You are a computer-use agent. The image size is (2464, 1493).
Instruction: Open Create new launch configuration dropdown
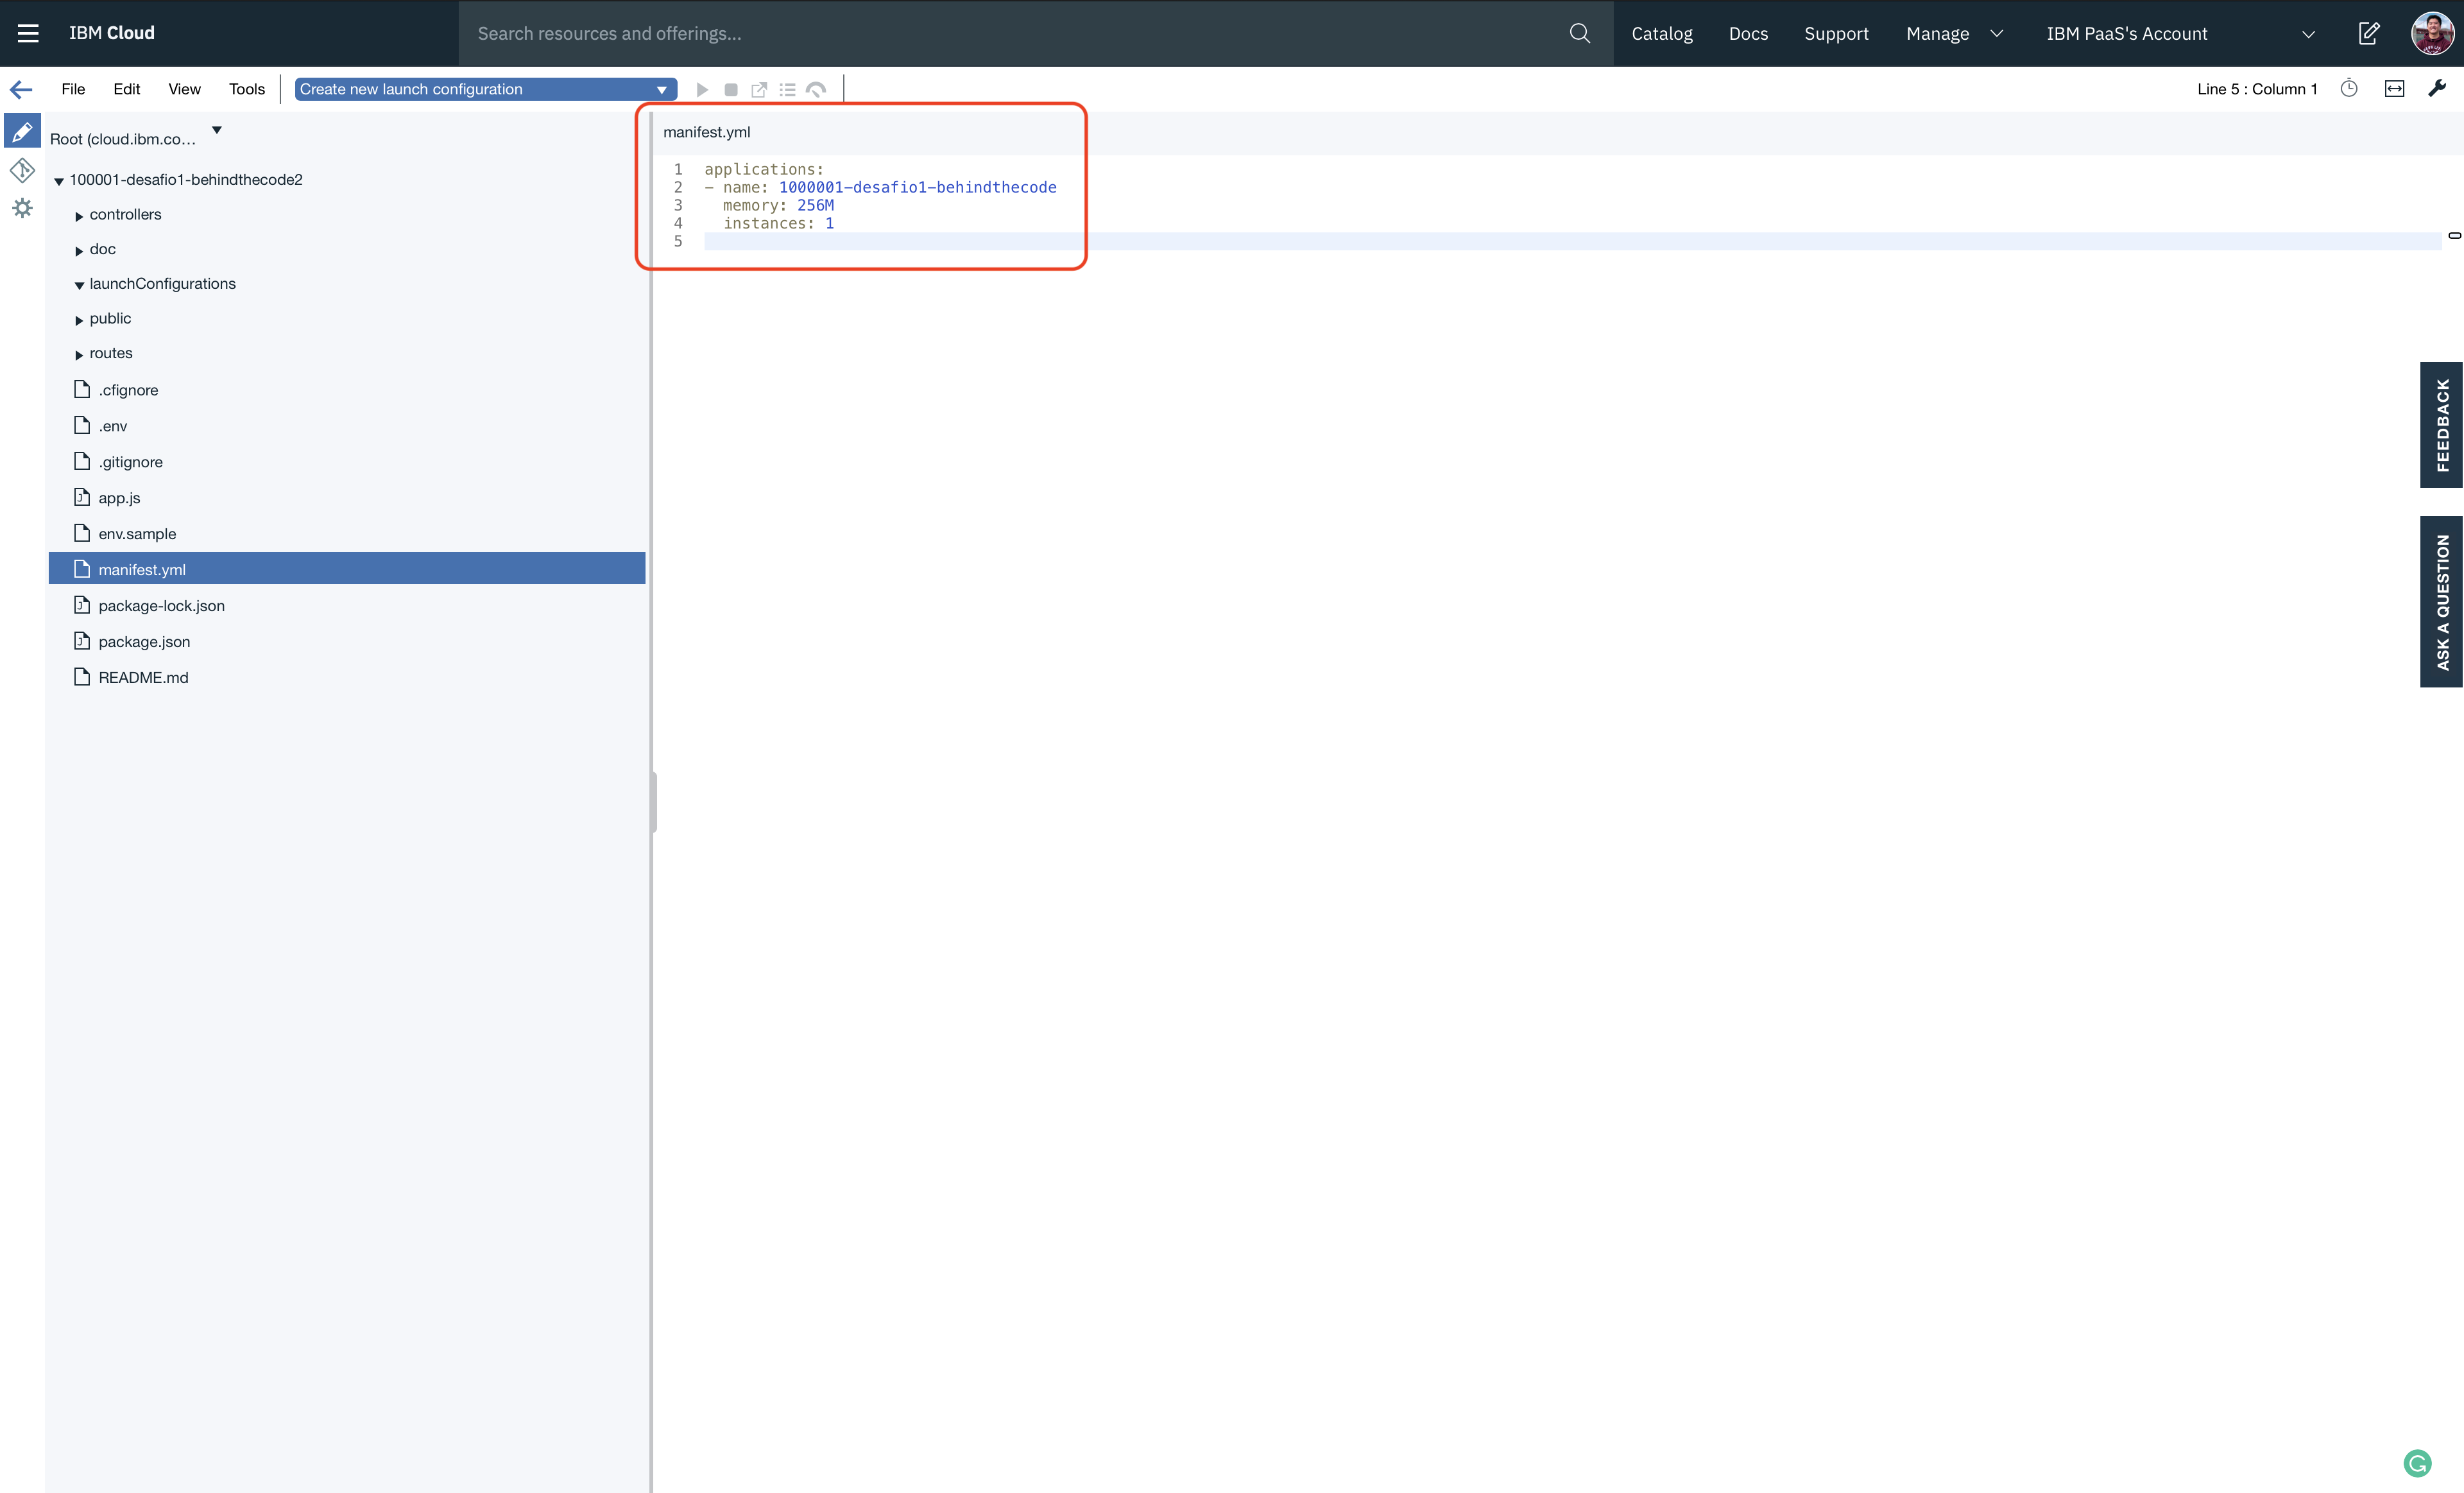pyautogui.click(x=485, y=89)
